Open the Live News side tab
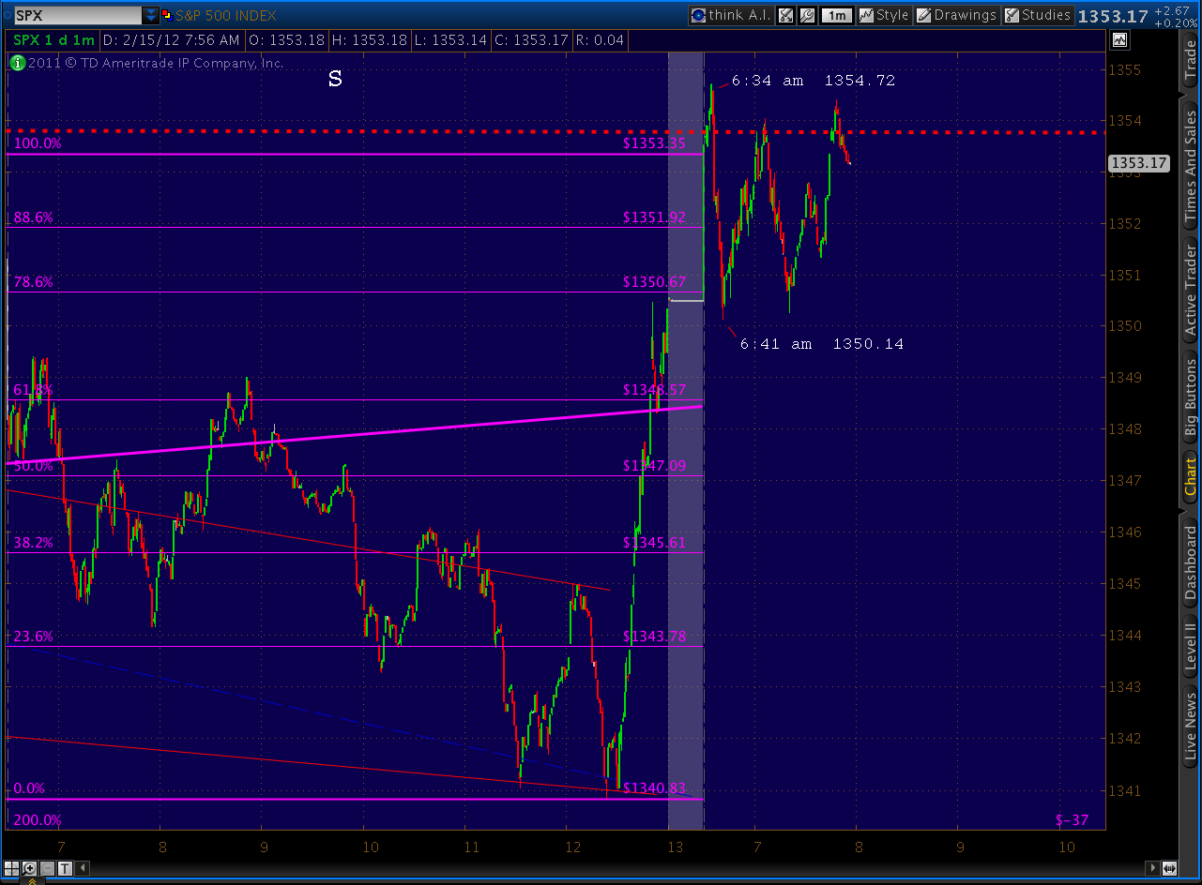Image resolution: width=1202 pixels, height=885 pixels. (x=1191, y=727)
